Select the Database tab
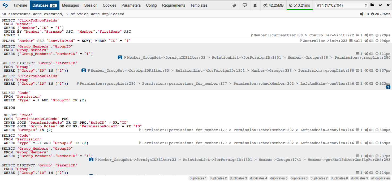This screenshot has width=392, height=181. pos(44,5)
